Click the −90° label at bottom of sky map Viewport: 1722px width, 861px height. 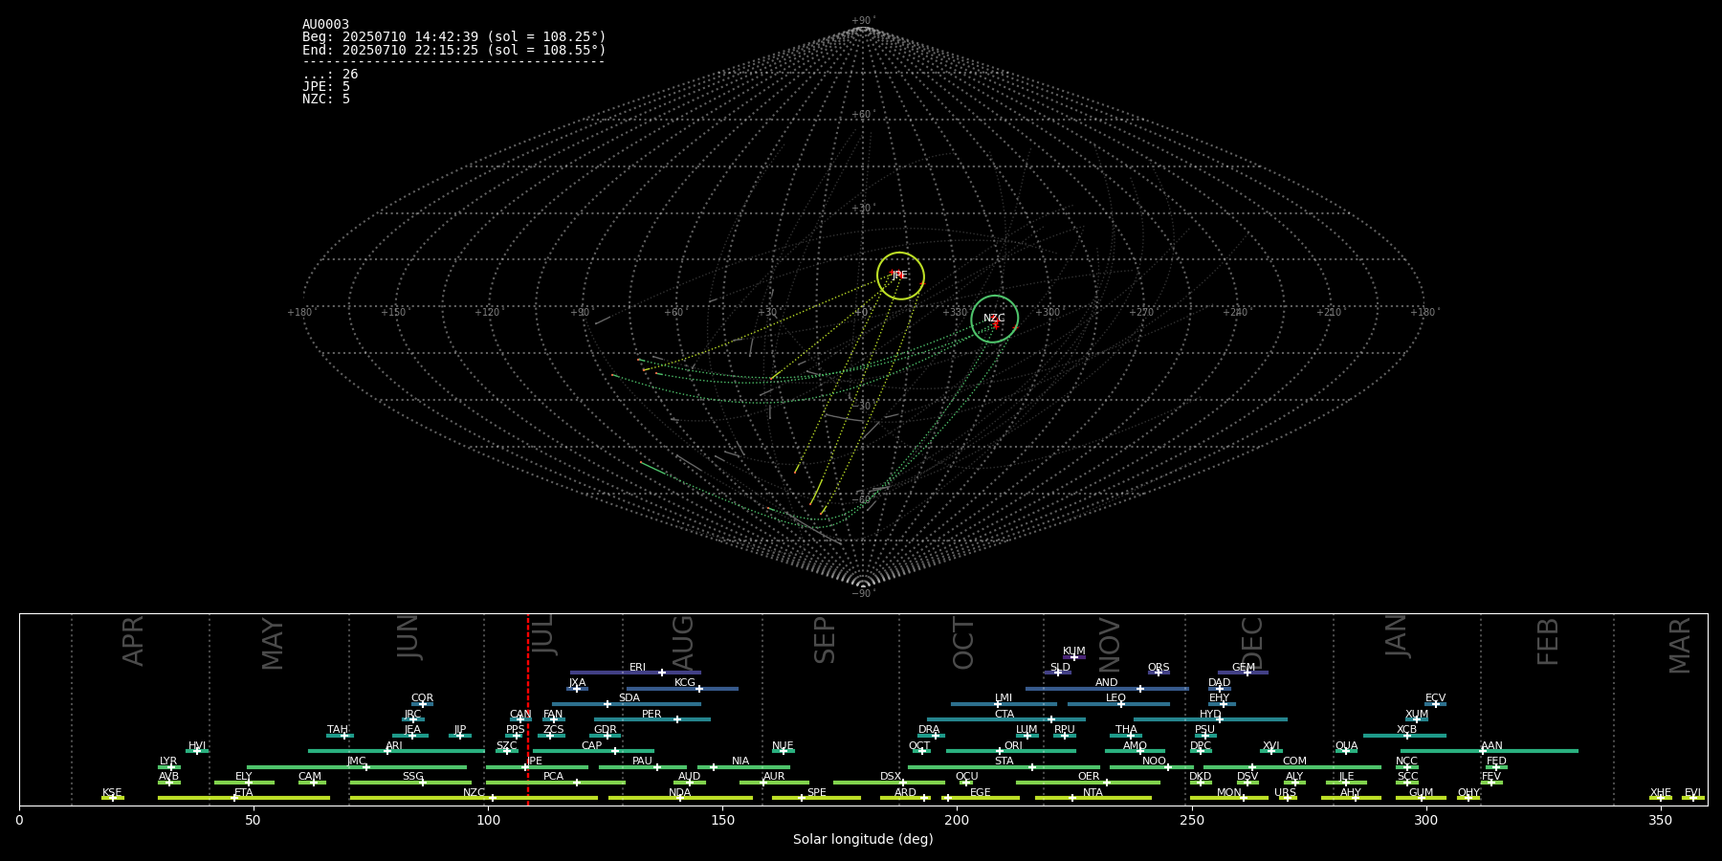point(862,594)
